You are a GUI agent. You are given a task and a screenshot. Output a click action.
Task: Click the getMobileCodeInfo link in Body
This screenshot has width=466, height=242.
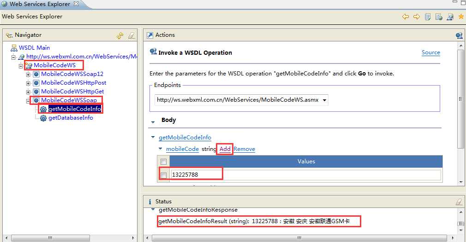click(x=185, y=138)
